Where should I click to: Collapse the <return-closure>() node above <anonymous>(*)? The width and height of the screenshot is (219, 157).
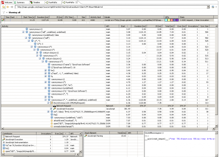39,58
